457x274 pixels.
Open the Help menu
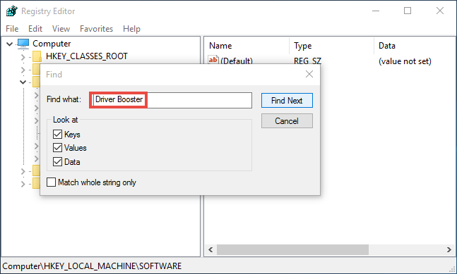point(131,29)
